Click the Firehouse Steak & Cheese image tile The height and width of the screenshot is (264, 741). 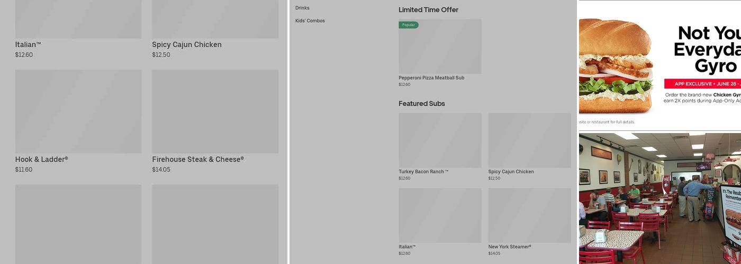[215, 111]
